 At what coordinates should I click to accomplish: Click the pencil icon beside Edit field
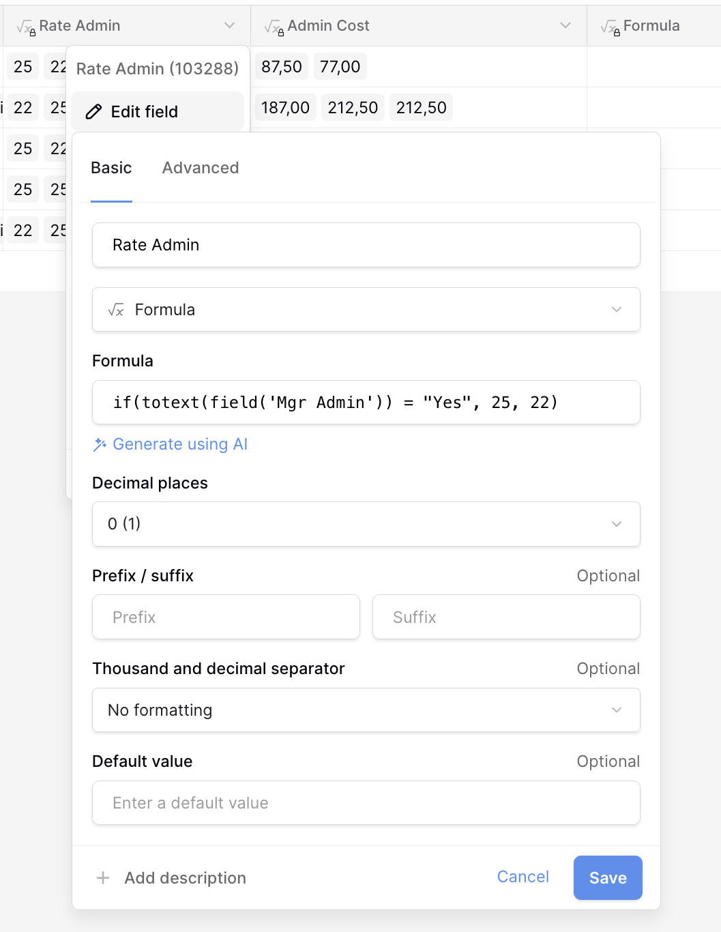[x=93, y=112]
